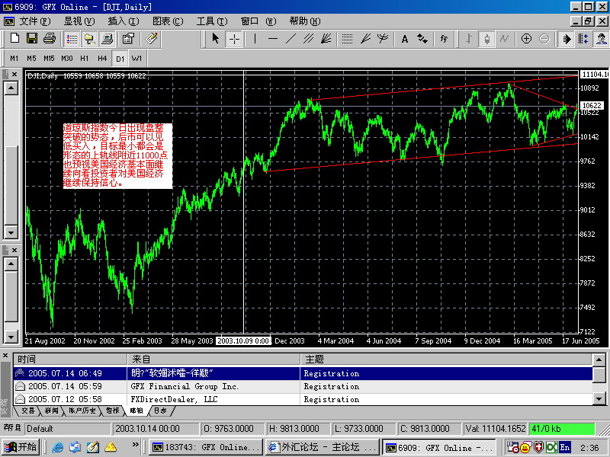Close the terminal panel with X

pos(5,355)
